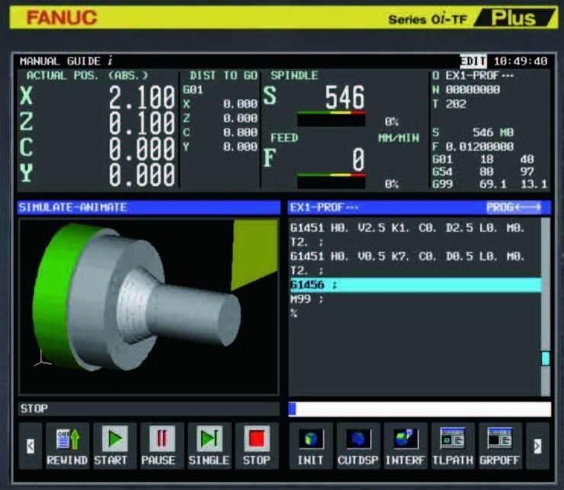
Task: Turn off graphics with GRPOFF
Action: [x=500, y=446]
